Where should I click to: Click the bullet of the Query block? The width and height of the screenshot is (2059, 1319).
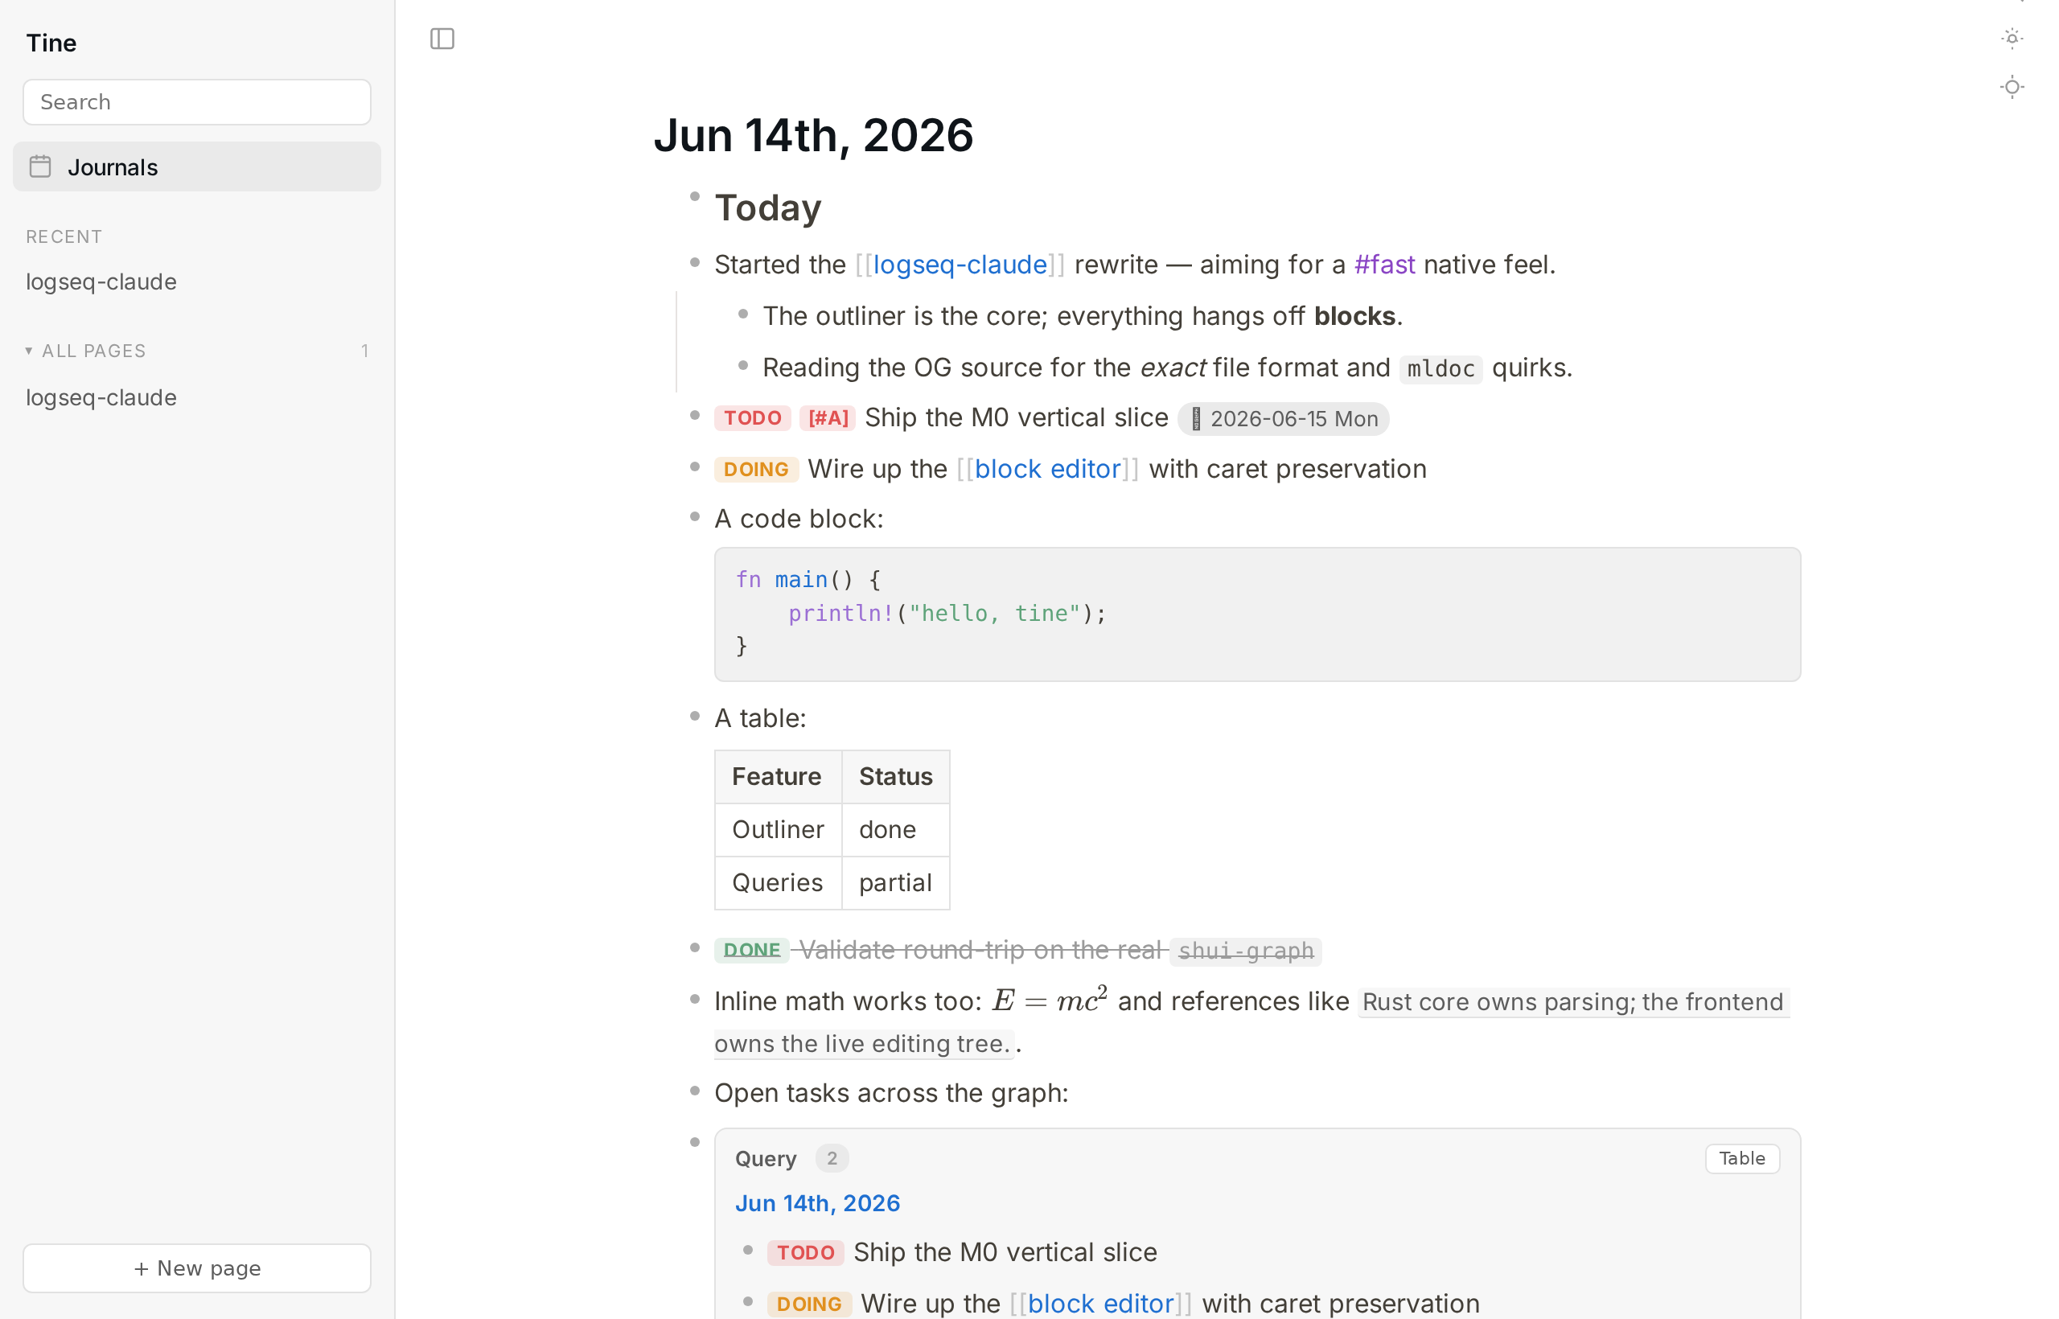coord(695,1142)
